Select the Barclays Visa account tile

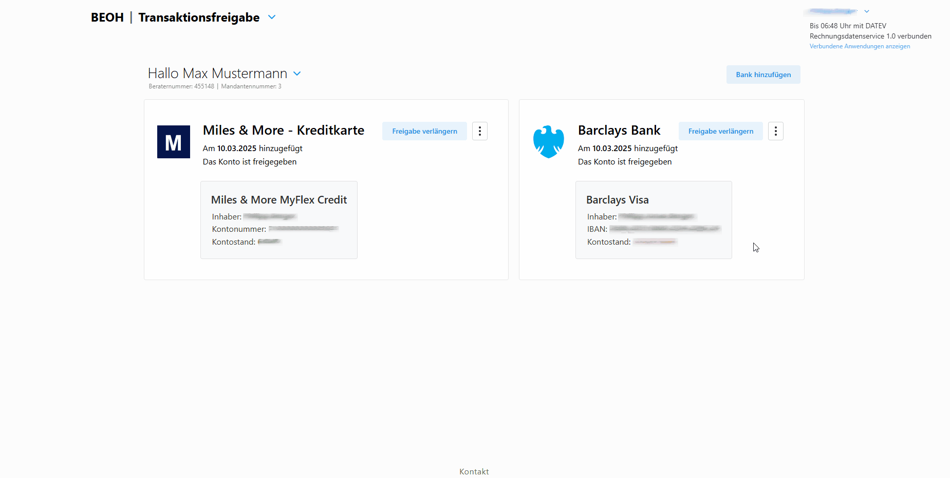pyautogui.click(x=654, y=220)
